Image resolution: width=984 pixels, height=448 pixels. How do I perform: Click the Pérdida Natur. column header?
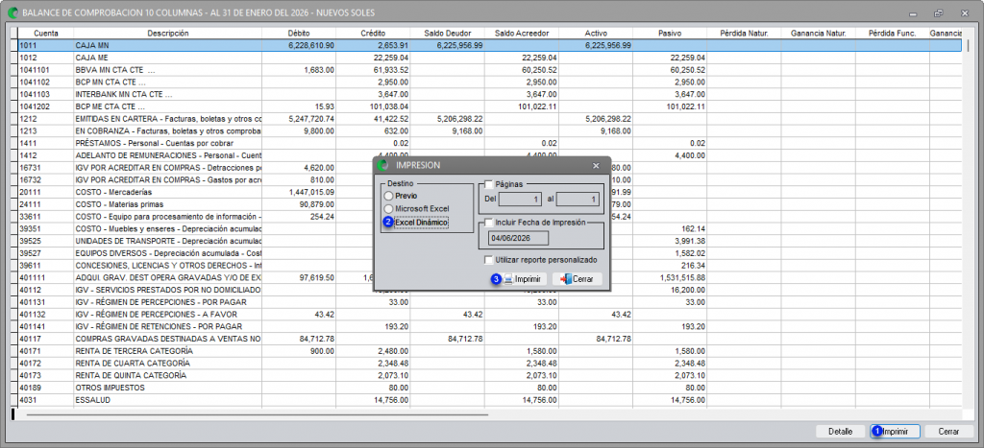(744, 34)
